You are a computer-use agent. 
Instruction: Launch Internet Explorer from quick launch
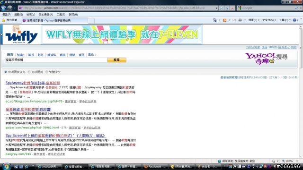27,167
